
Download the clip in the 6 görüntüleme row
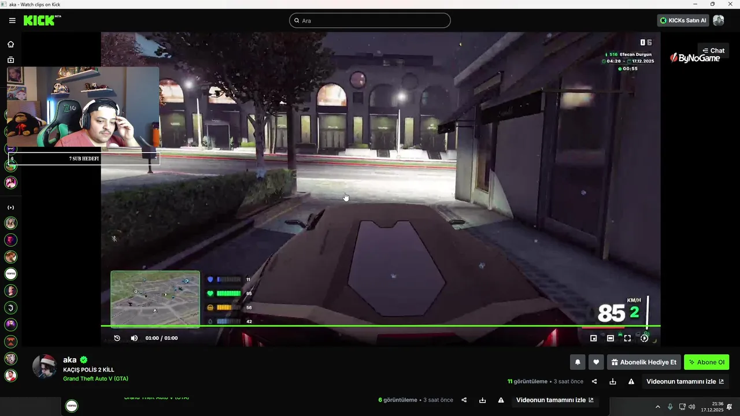tap(483, 400)
